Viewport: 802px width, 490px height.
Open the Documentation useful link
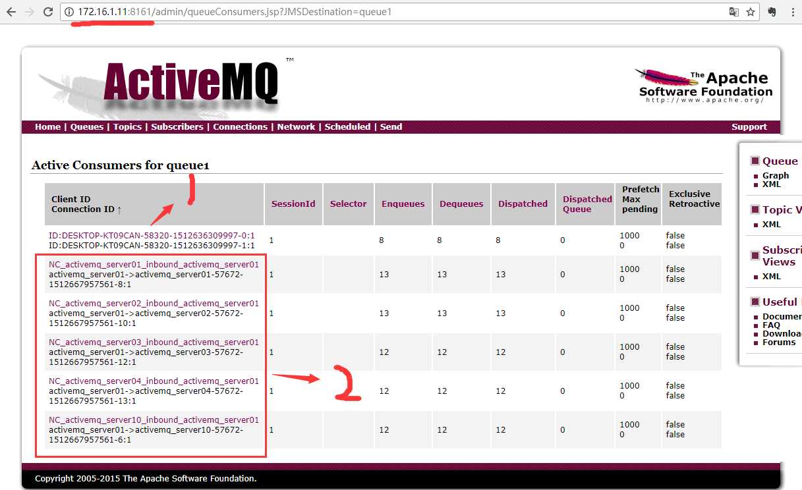pyautogui.click(x=782, y=317)
